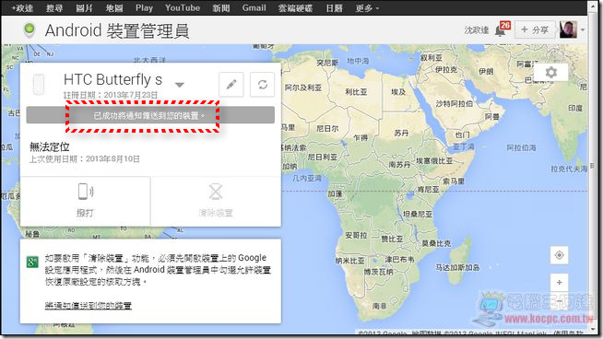
Task: Click the 沙特阿拉伯 label on the map
Action: click(x=455, y=104)
